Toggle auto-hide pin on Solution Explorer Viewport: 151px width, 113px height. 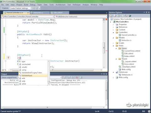click(x=147, y=12)
